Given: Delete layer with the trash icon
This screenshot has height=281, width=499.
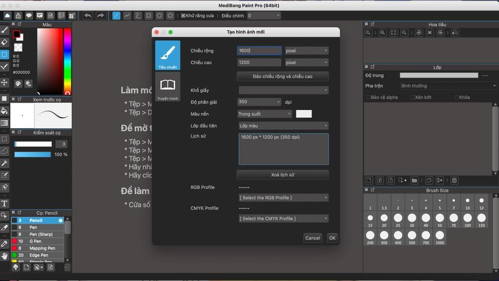Looking at the screenshot, I should click(454, 181).
